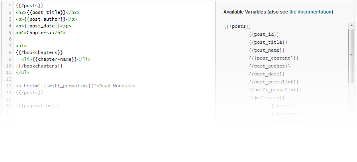This screenshot has width=357, height=162.
Task: Click the scrollbar up arrow in variables panel
Action: pos(351,25)
